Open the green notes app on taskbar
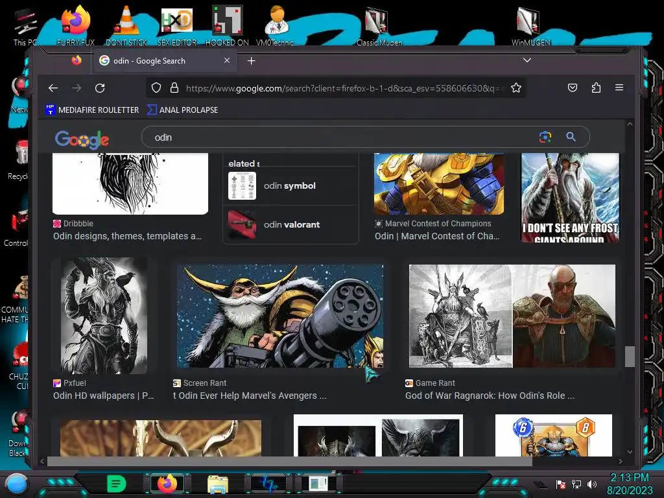This screenshot has height=498, width=664. 116,484
